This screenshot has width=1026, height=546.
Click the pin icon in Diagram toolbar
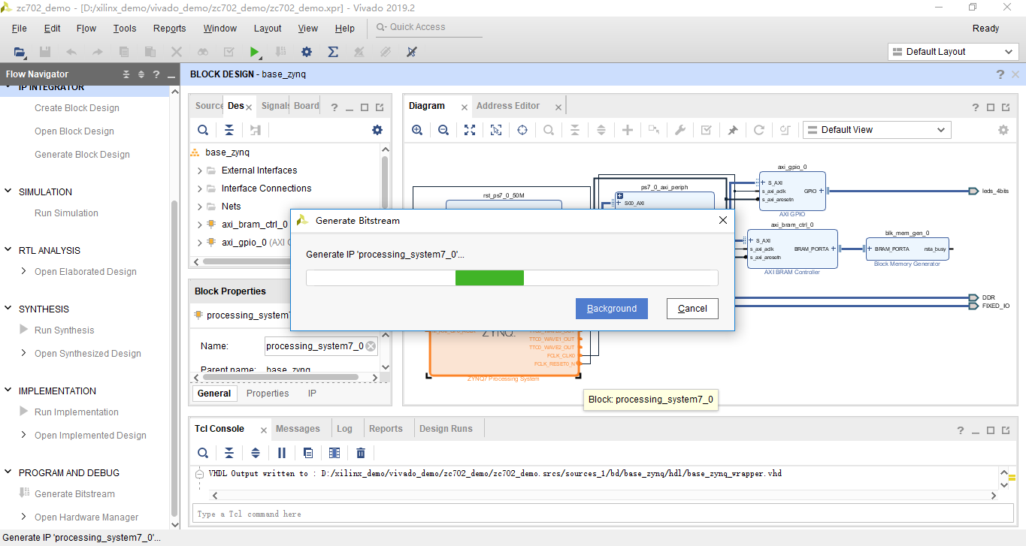(x=733, y=130)
